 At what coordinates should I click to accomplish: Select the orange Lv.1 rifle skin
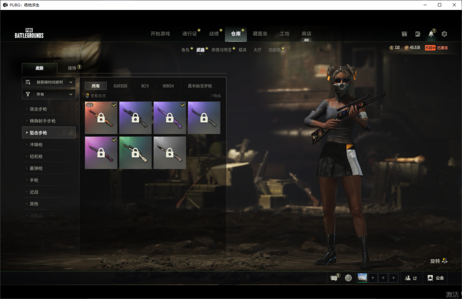101,118
